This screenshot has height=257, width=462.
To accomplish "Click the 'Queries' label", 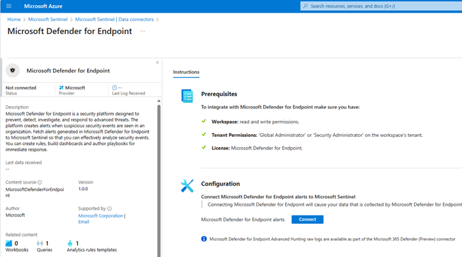I will 45,250.
